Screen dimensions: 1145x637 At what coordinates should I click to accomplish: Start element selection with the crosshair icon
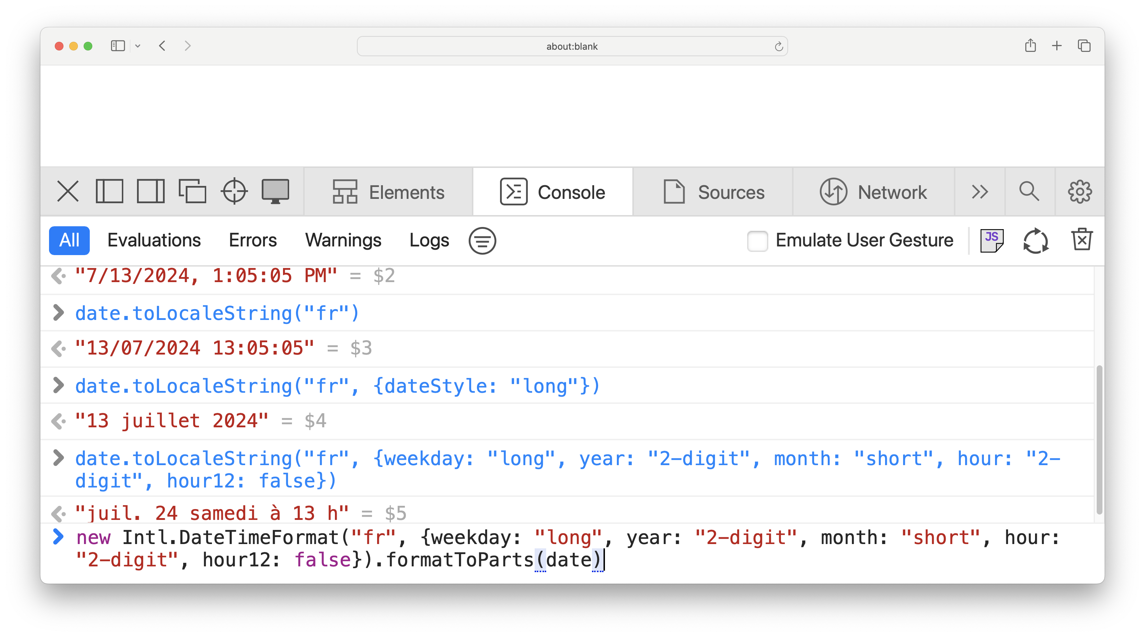[x=234, y=192]
